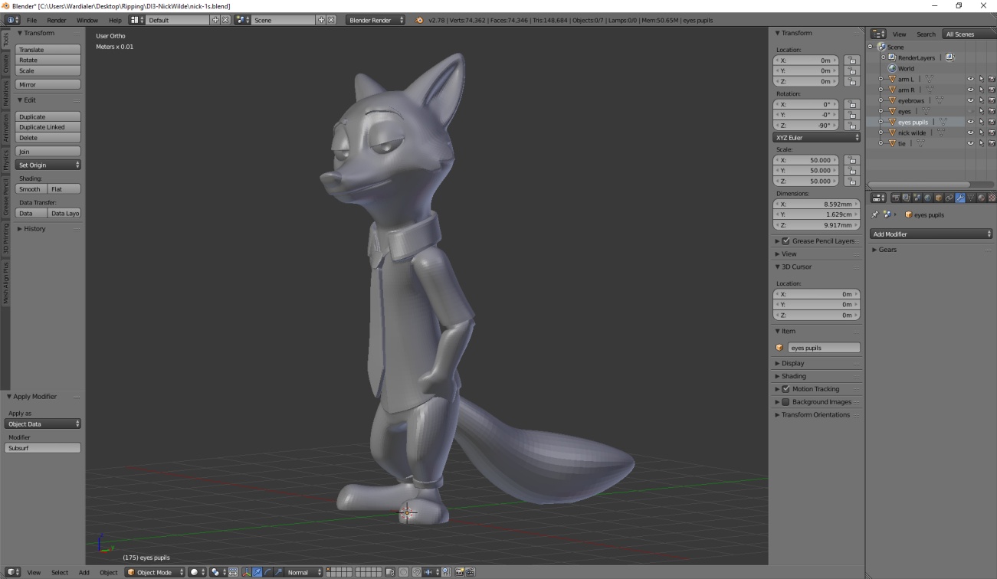The width and height of the screenshot is (997, 579).
Task: Select the rotate manipulator arc icon
Action: tap(267, 572)
